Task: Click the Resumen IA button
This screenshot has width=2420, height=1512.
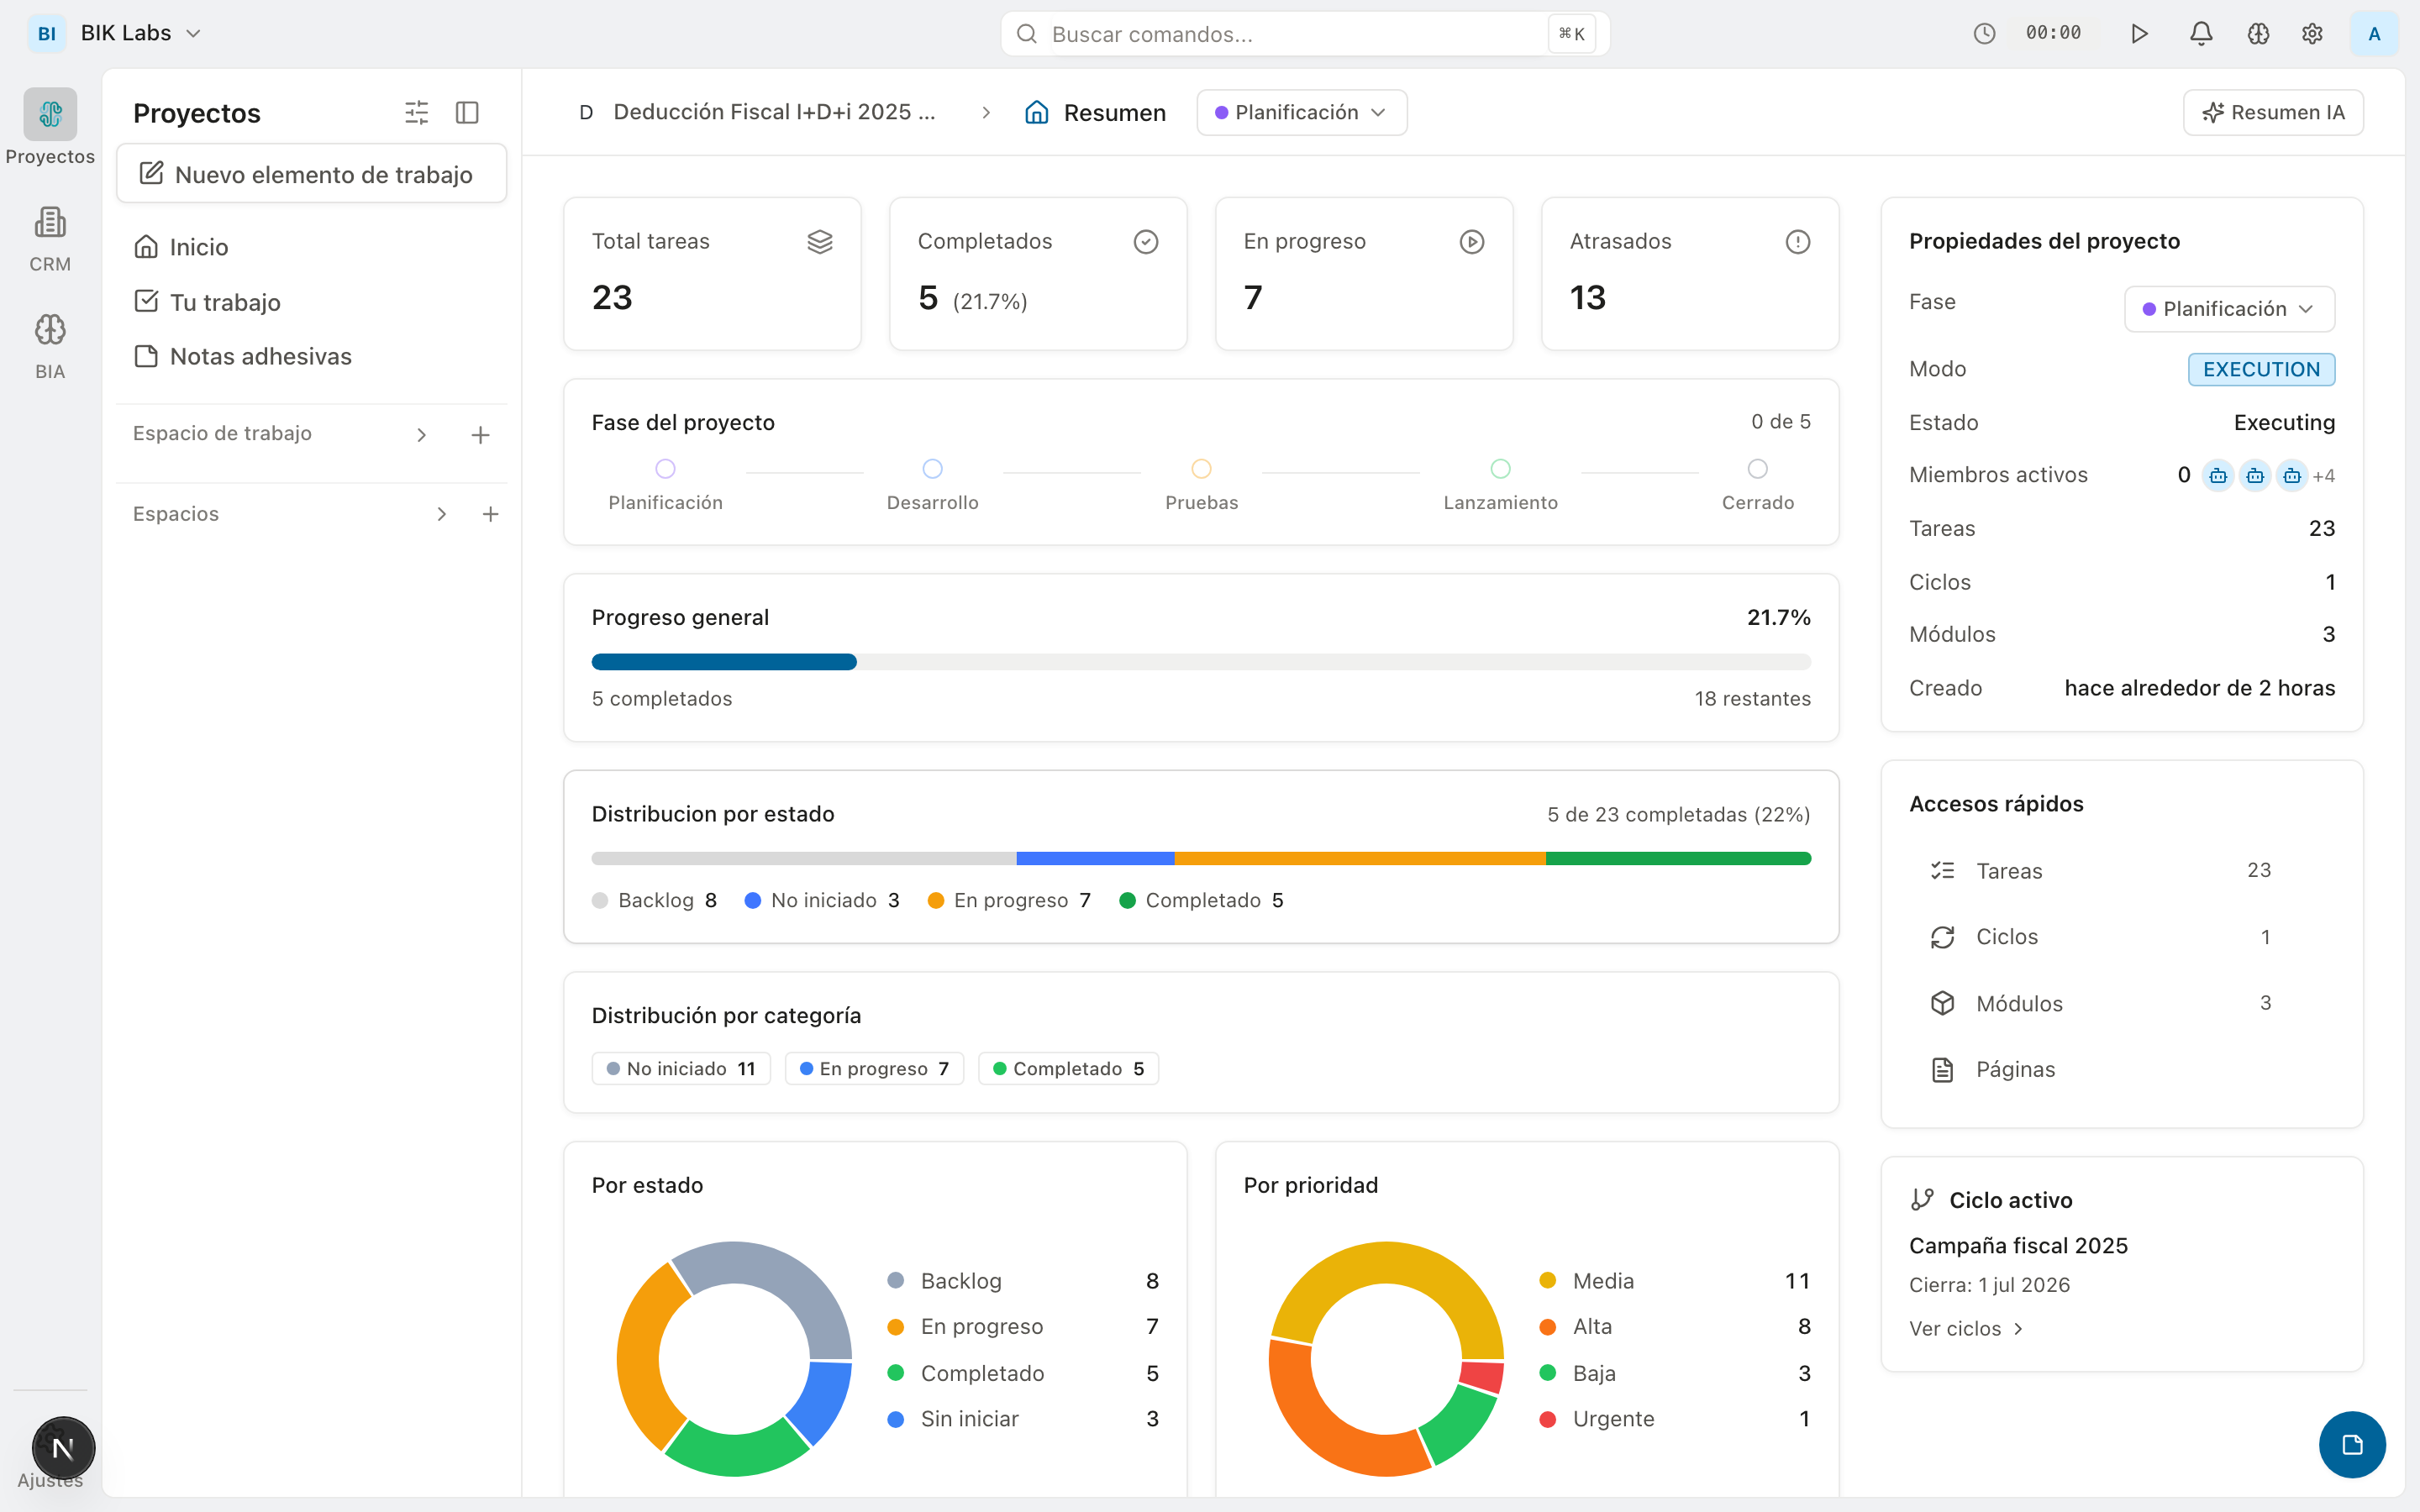Action: click(2272, 113)
